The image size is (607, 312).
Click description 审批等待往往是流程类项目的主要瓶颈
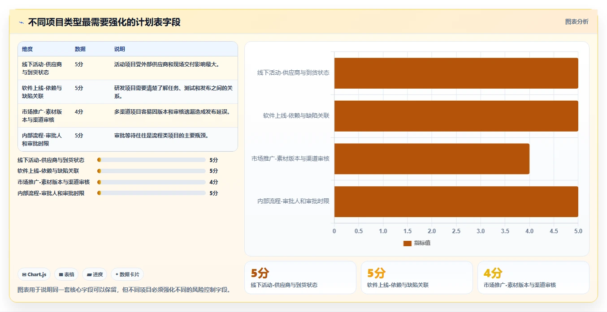[x=161, y=135]
